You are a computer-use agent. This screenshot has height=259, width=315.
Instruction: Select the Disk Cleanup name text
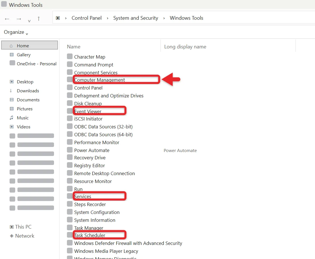(88, 104)
